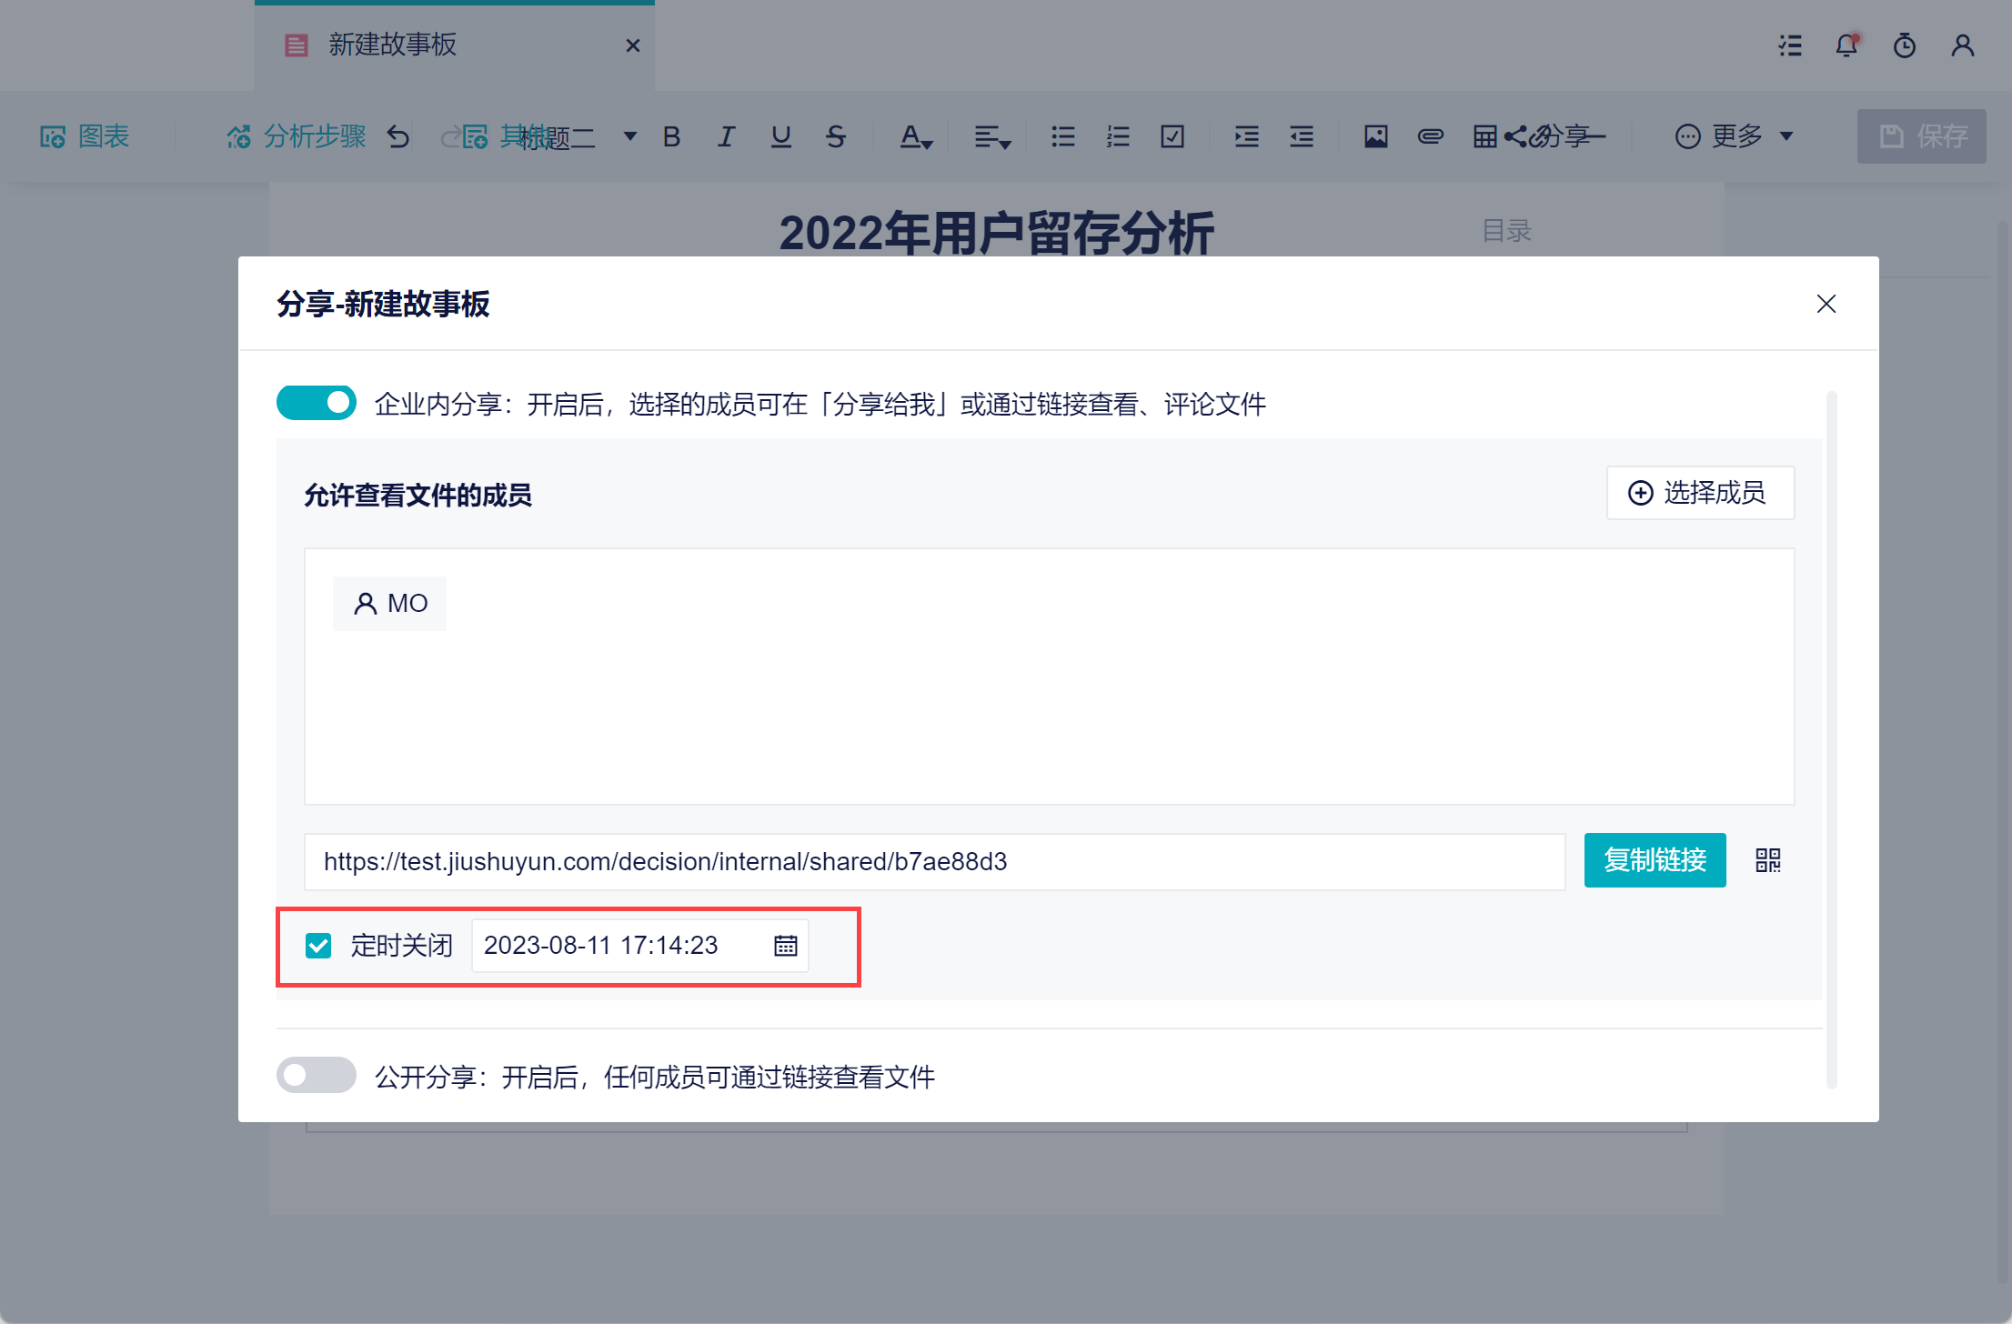Open the user profile icon

click(1962, 45)
